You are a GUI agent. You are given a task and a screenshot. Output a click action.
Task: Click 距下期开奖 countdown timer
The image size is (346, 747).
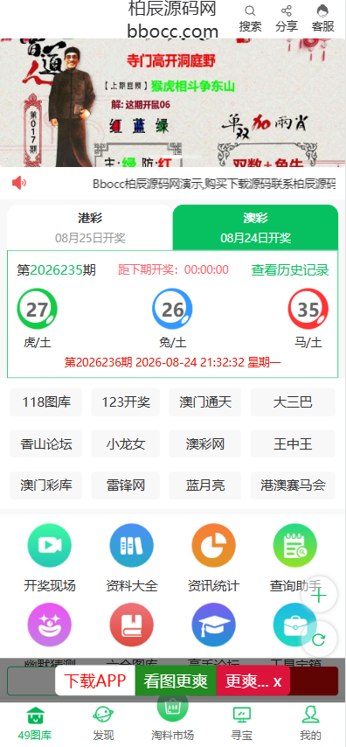[173, 269]
